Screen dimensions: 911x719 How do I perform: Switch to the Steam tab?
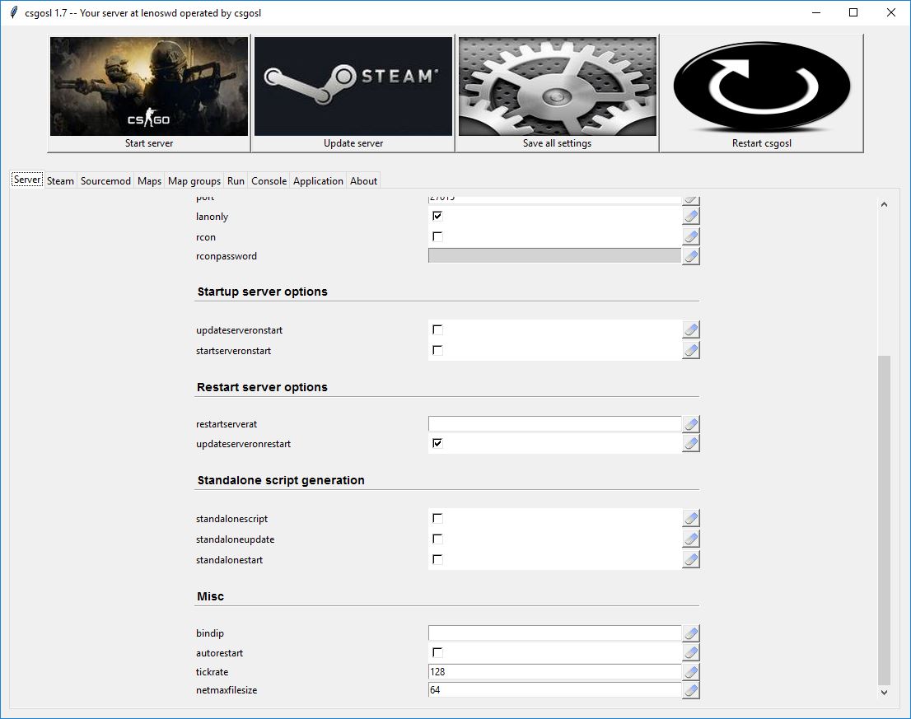coord(60,180)
